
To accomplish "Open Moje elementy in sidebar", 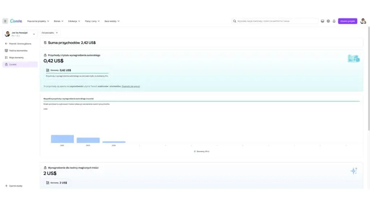I will (x=20, y=57).
